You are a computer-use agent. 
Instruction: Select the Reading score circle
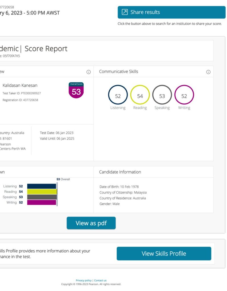[140, 95]
